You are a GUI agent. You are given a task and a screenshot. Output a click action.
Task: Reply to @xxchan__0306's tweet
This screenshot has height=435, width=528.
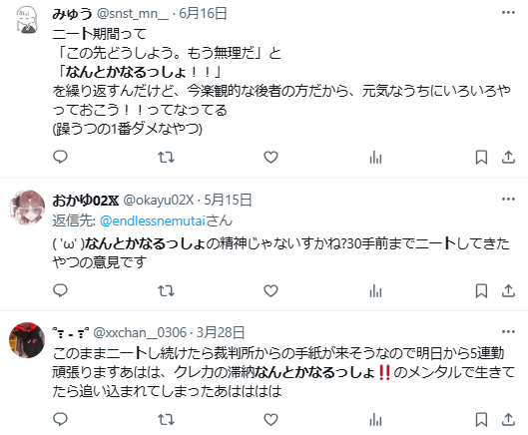tap(60, 419)
